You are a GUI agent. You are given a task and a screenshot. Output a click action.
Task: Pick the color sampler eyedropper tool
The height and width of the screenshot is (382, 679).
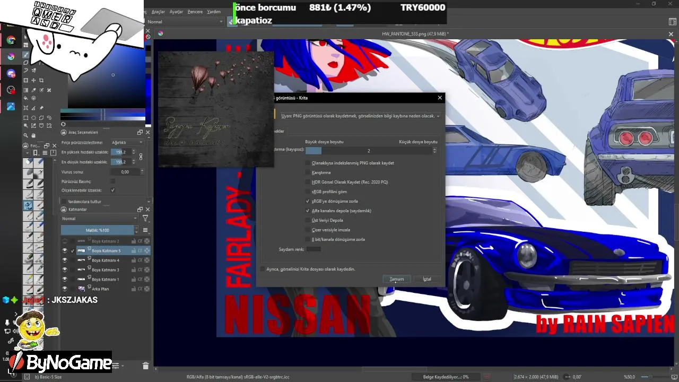(34, 90)
